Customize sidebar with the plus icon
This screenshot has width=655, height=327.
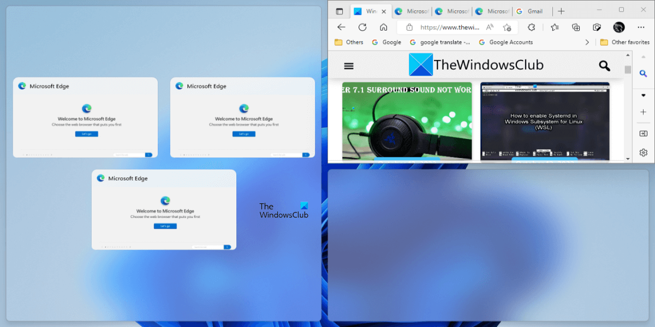[x=643, y=112]
